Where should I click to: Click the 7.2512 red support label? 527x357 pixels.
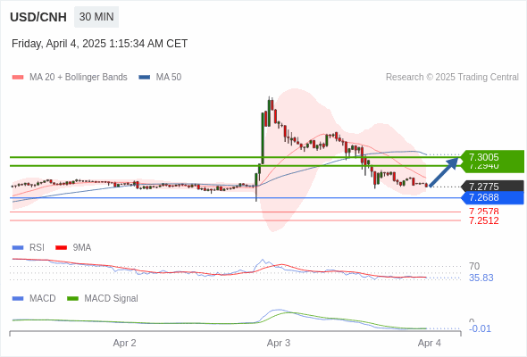coord(483,220)
